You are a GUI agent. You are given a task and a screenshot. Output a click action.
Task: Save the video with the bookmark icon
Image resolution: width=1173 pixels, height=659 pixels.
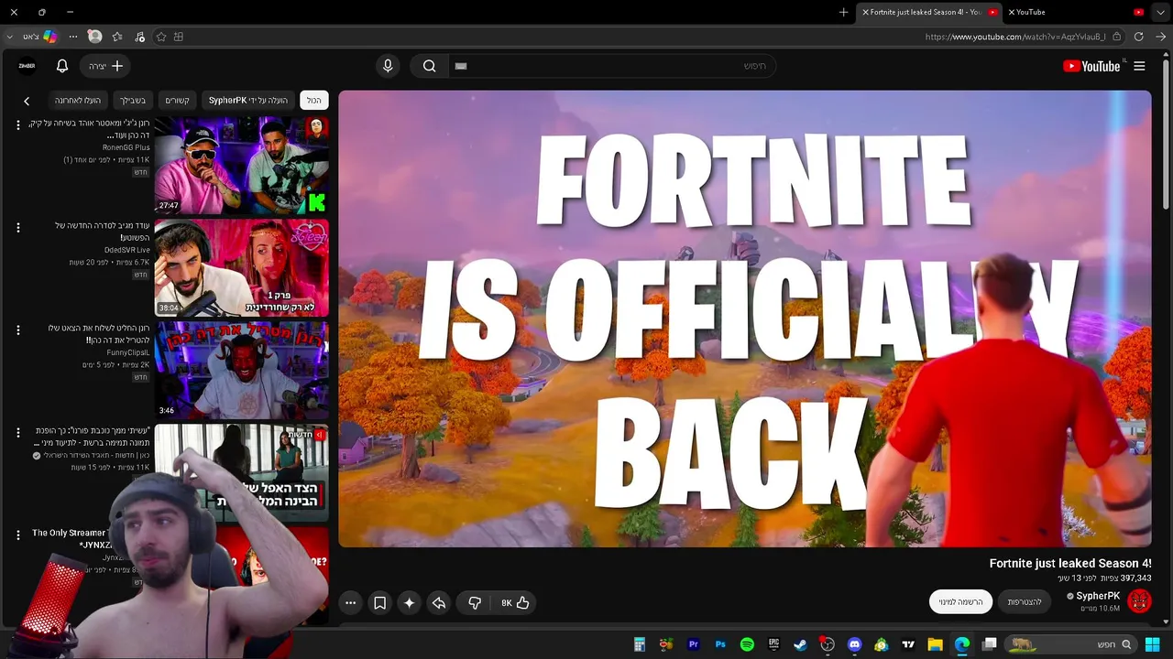[379, 602]
